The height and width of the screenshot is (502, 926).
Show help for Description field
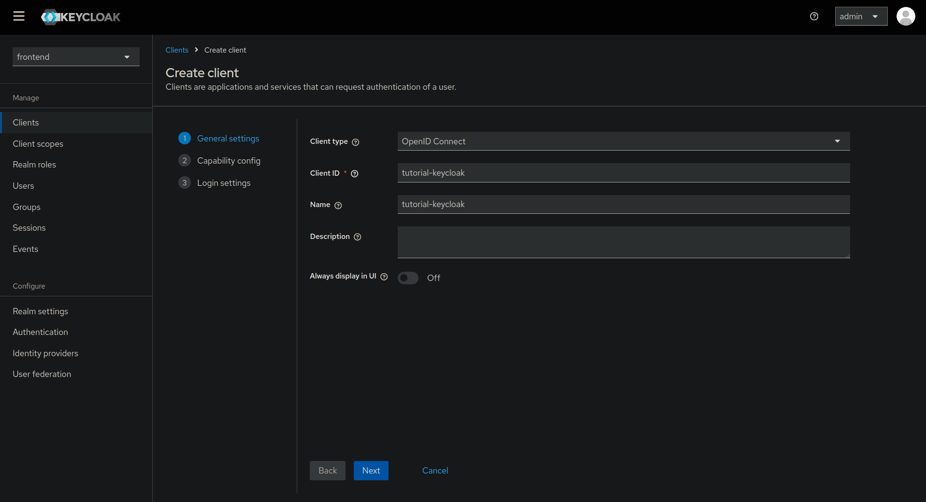pos(358,237)
